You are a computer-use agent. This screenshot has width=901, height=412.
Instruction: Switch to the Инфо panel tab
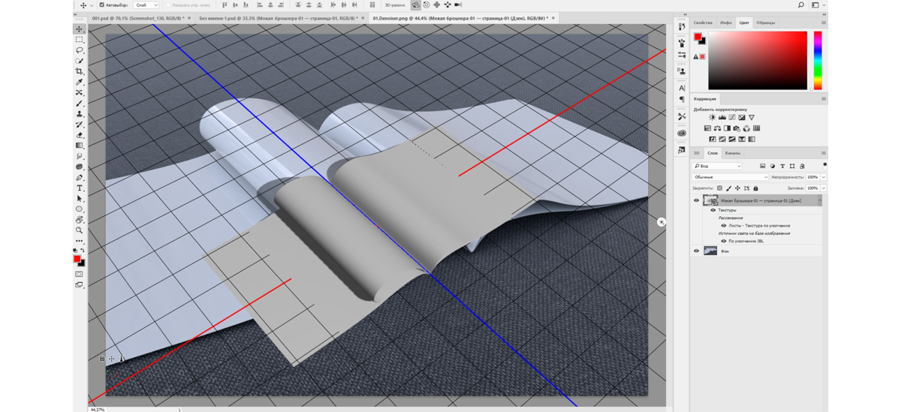tap(726, 23)
